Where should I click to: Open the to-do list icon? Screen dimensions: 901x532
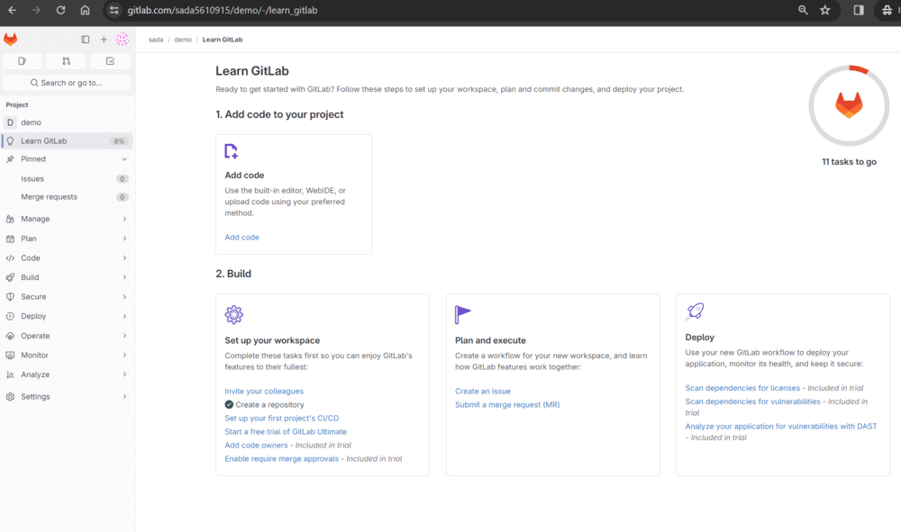(x=110, y=61)
